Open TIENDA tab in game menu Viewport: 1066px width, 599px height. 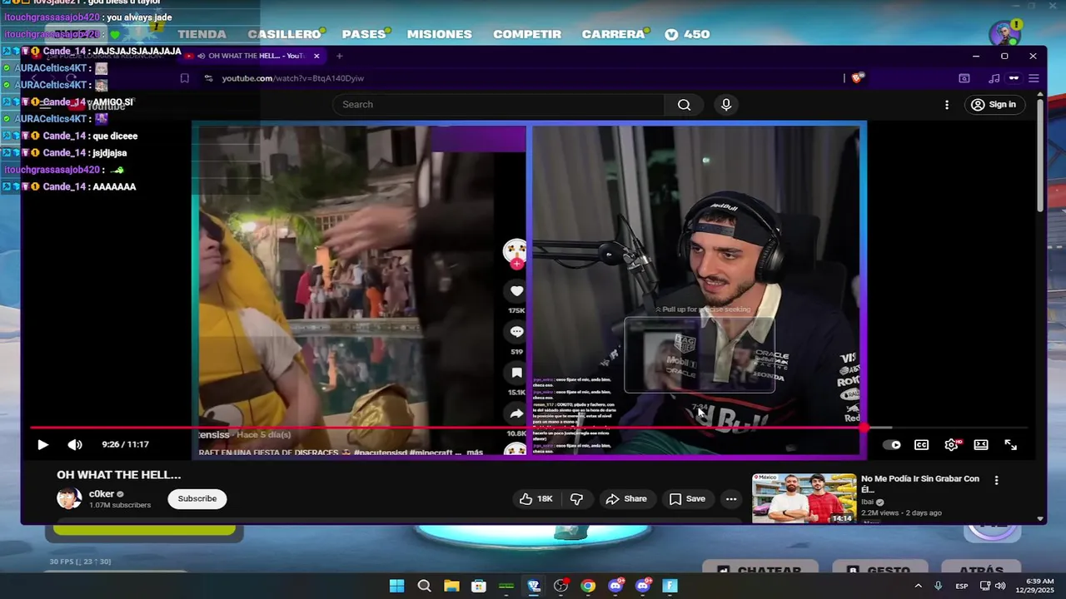[x=202, y=34]
